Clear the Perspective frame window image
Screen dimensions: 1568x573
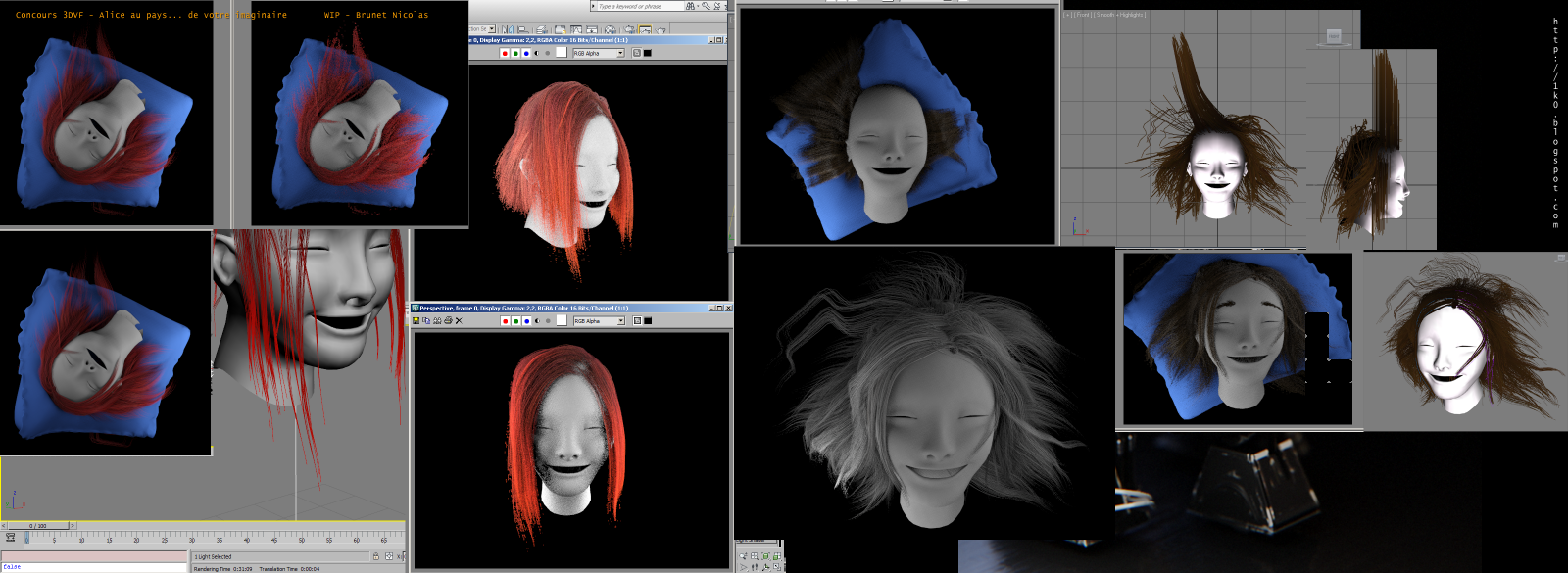pyautogui.click(x=459, y=320)
